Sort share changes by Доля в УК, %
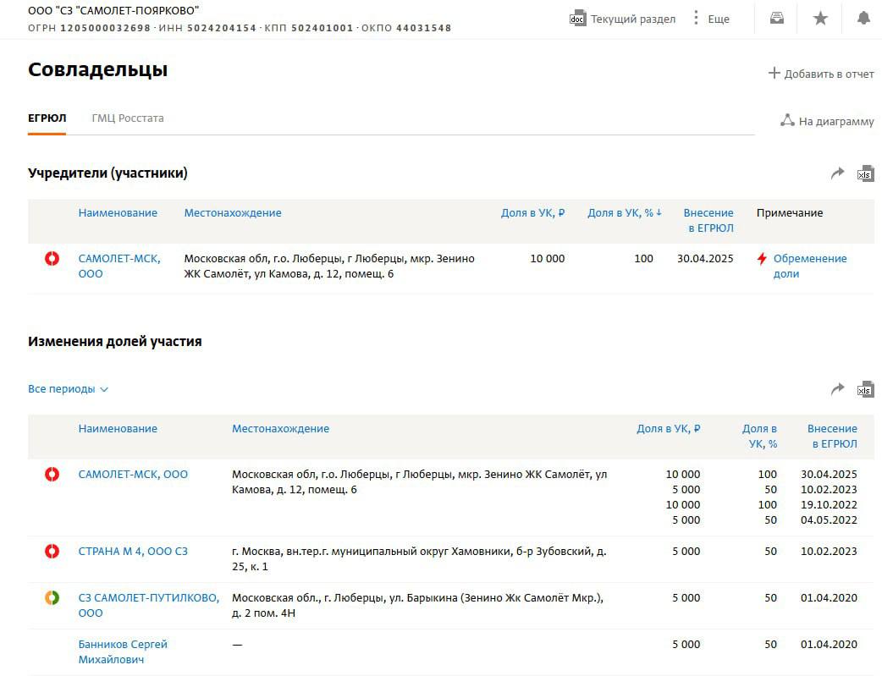The image size is (882, 676). coord(759,436)
